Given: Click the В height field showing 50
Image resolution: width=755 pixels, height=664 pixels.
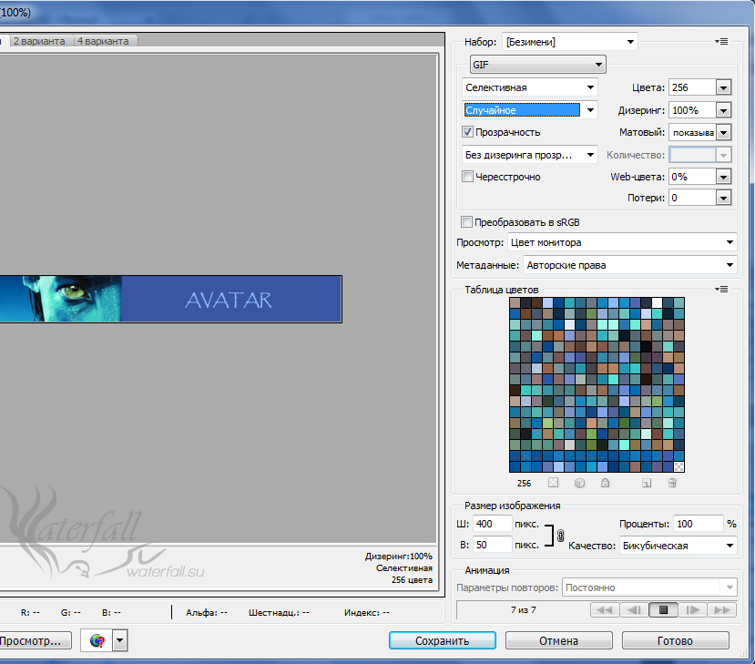Looking at the screenshot, I should pos(492,545).
